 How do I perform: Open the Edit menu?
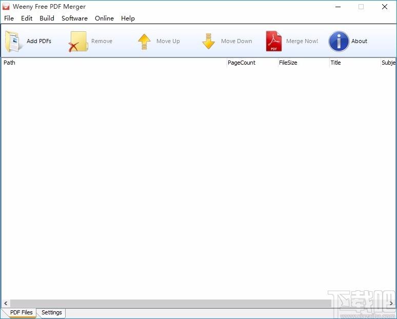pos(27,18)
